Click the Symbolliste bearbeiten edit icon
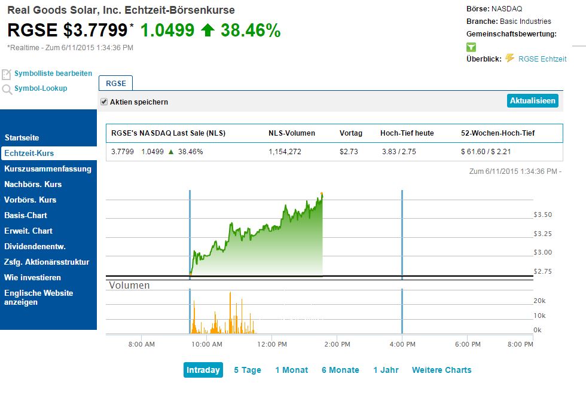The image size is (586, 395). click(7, 74)
